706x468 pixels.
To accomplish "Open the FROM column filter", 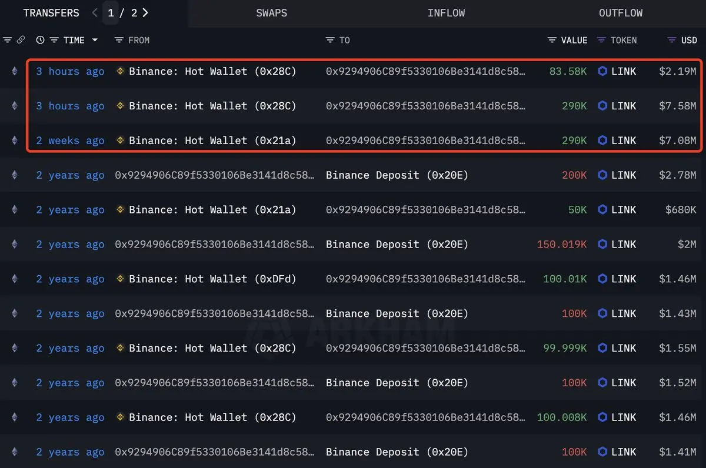I will click(x=119, y=40).
